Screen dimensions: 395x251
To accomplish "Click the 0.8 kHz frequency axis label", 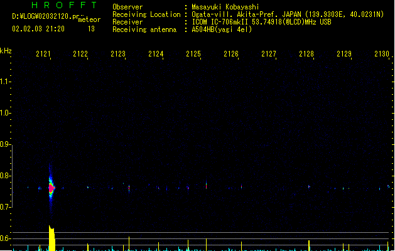I will coord(4,176).
